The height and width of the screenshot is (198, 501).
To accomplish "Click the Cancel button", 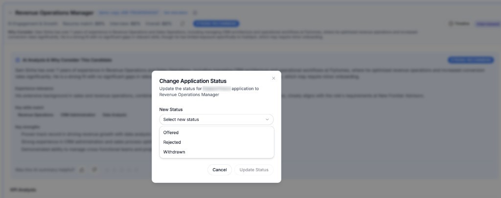I will [220, 170].
